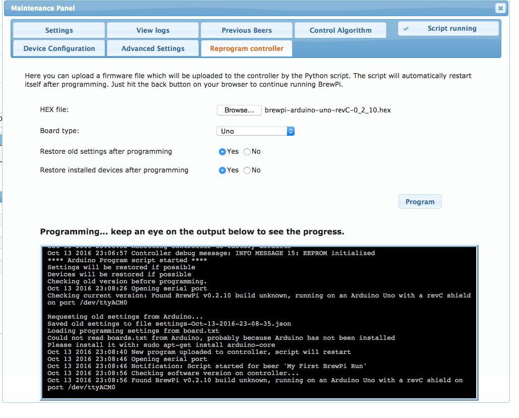Select No for restore old settings
Image resolution: width=519 pixels, height=418 pixels.
(x=247, y=152)
